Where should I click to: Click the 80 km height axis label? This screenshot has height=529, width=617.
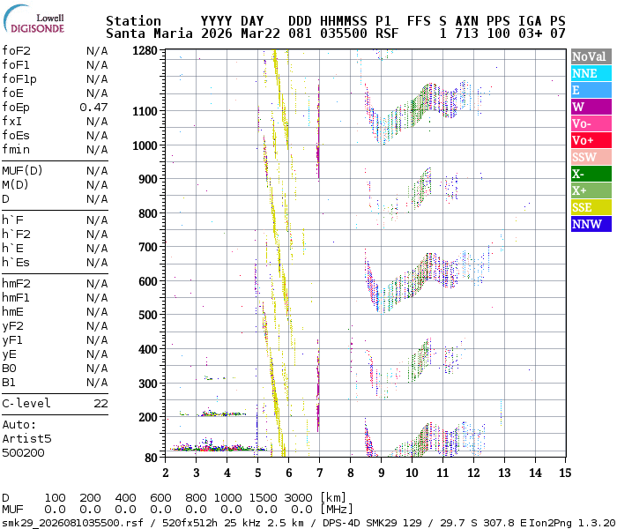(151, 458)
